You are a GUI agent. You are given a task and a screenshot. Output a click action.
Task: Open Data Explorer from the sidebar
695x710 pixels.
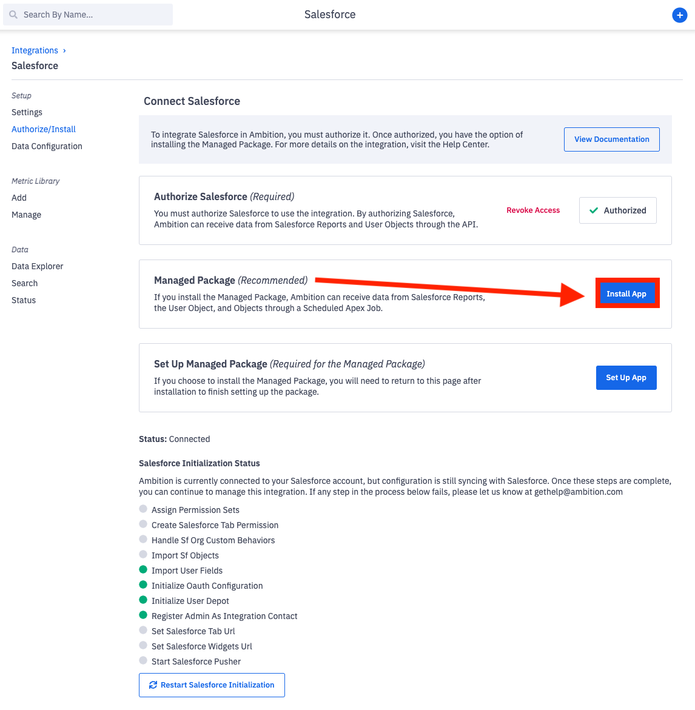[x=37, y=266]
